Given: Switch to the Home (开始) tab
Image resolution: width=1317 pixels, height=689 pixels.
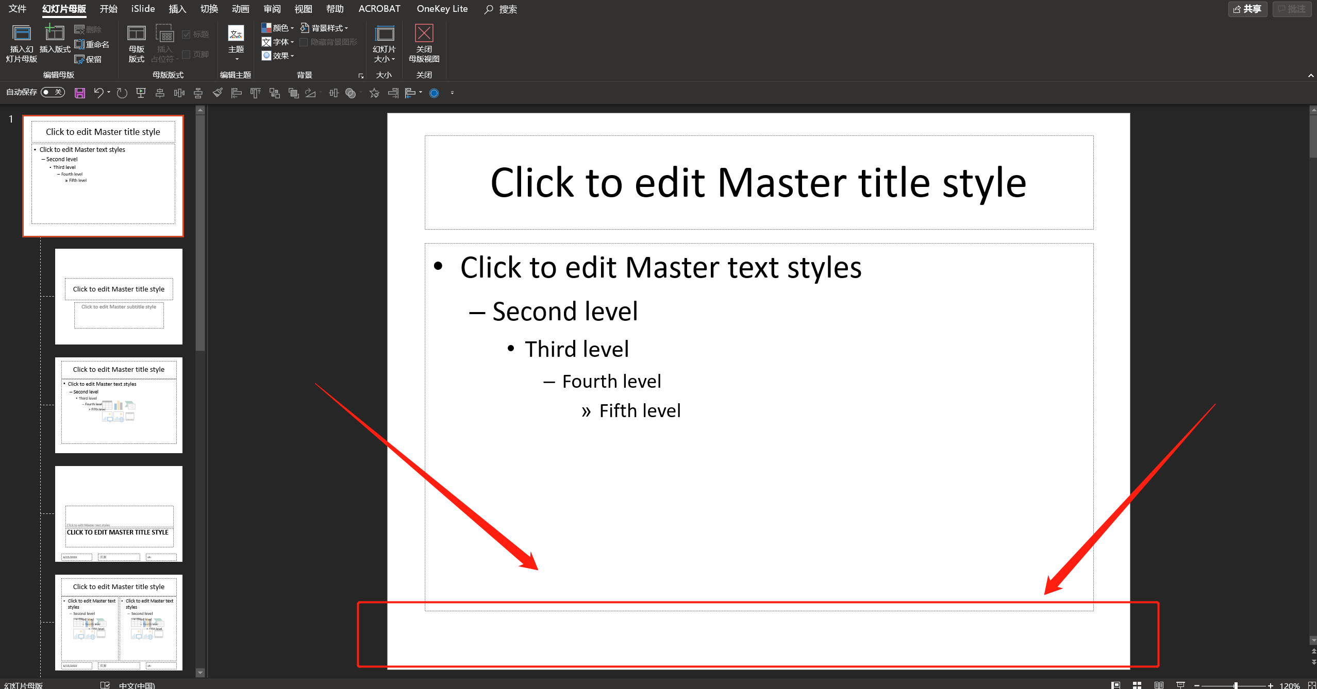Looking at the screenshot, I should 108,9.
